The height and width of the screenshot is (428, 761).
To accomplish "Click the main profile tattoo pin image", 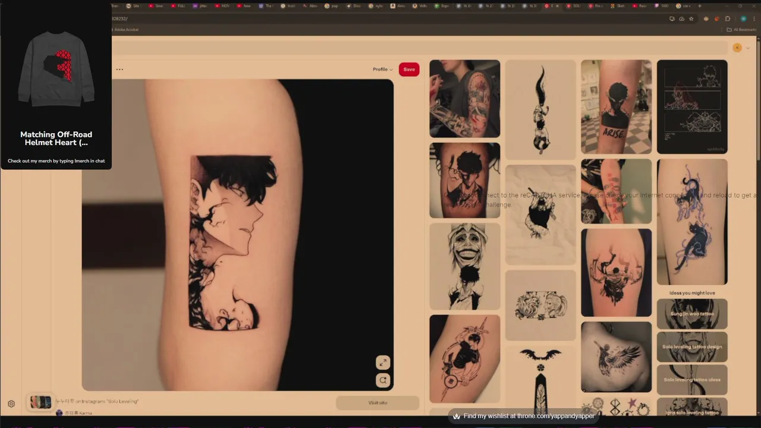I will coord(238,235).
